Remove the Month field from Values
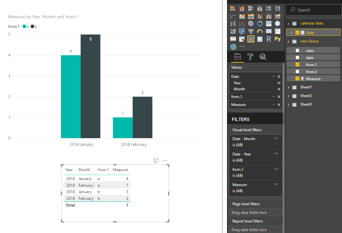Image resolution: width=342 pixels, height=233 pixels. pos(279,89)
